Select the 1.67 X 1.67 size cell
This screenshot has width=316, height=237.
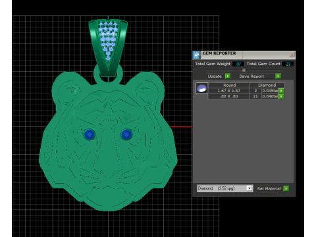229,91
